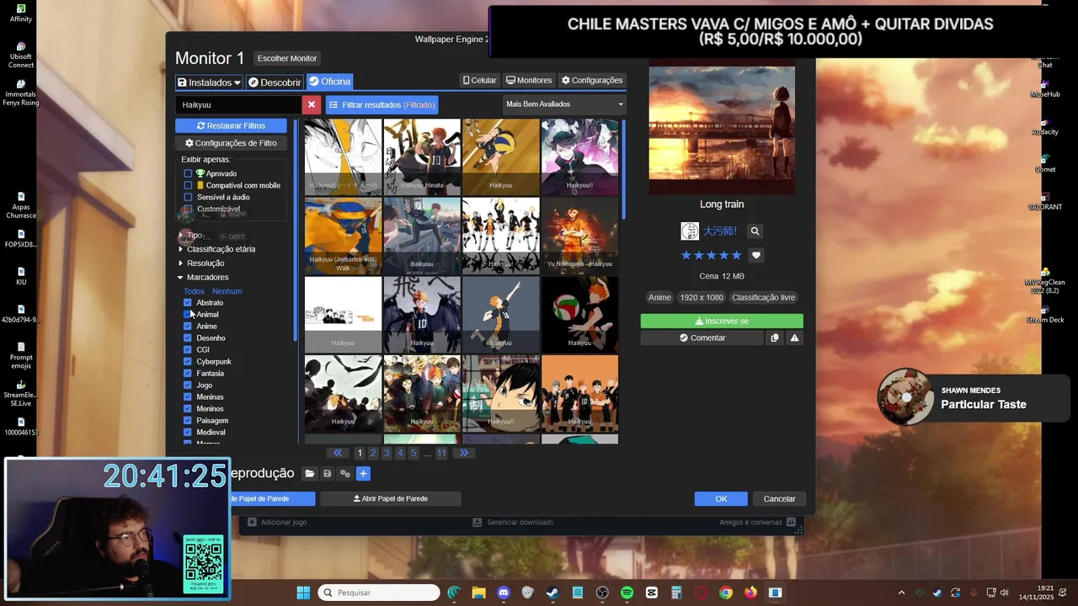Open the Monitores section

coord(529,81)
